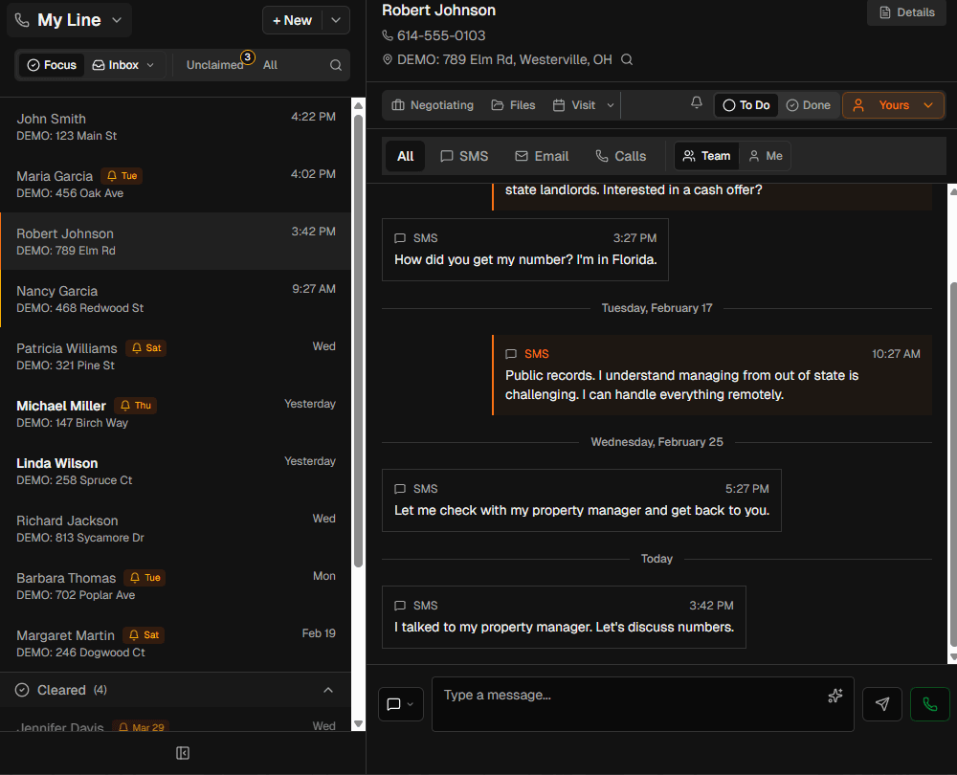957x775 pixels.
Task: Click the search icon in conversation filter bar
Action: point(336,65)
